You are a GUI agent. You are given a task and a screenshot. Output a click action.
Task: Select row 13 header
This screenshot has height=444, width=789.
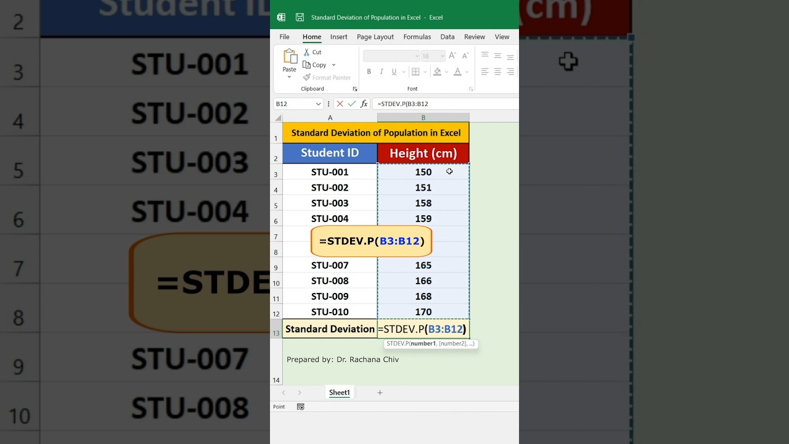click(x=276, y=329)
